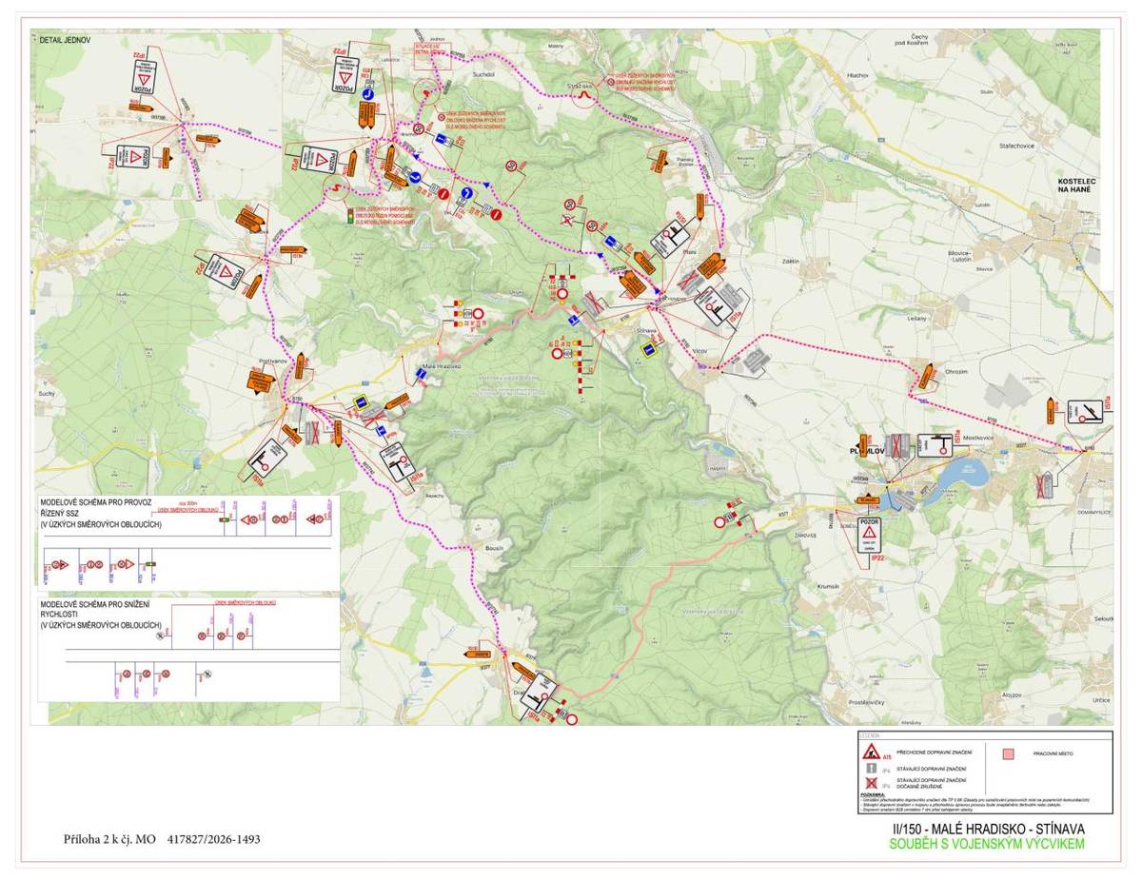This screenshot has height=880, width=1142.
Task: Click the PRACOVNÍ MÍSTO legend label
Action: tap(1053, 753)
